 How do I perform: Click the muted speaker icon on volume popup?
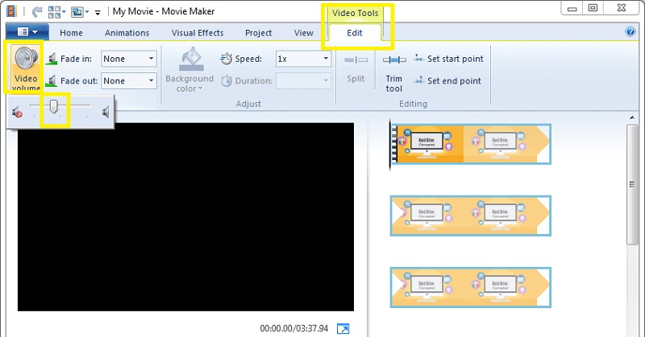click(x=17, y=113)
